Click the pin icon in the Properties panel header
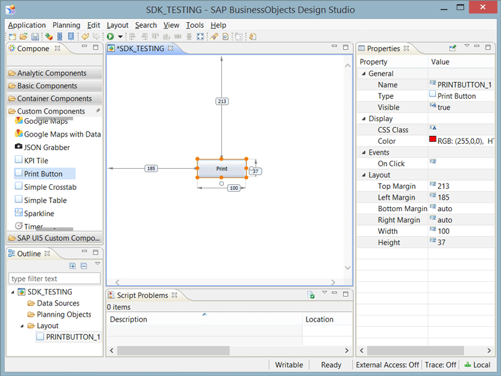501x376 pixels. click(x=453, y=48)
